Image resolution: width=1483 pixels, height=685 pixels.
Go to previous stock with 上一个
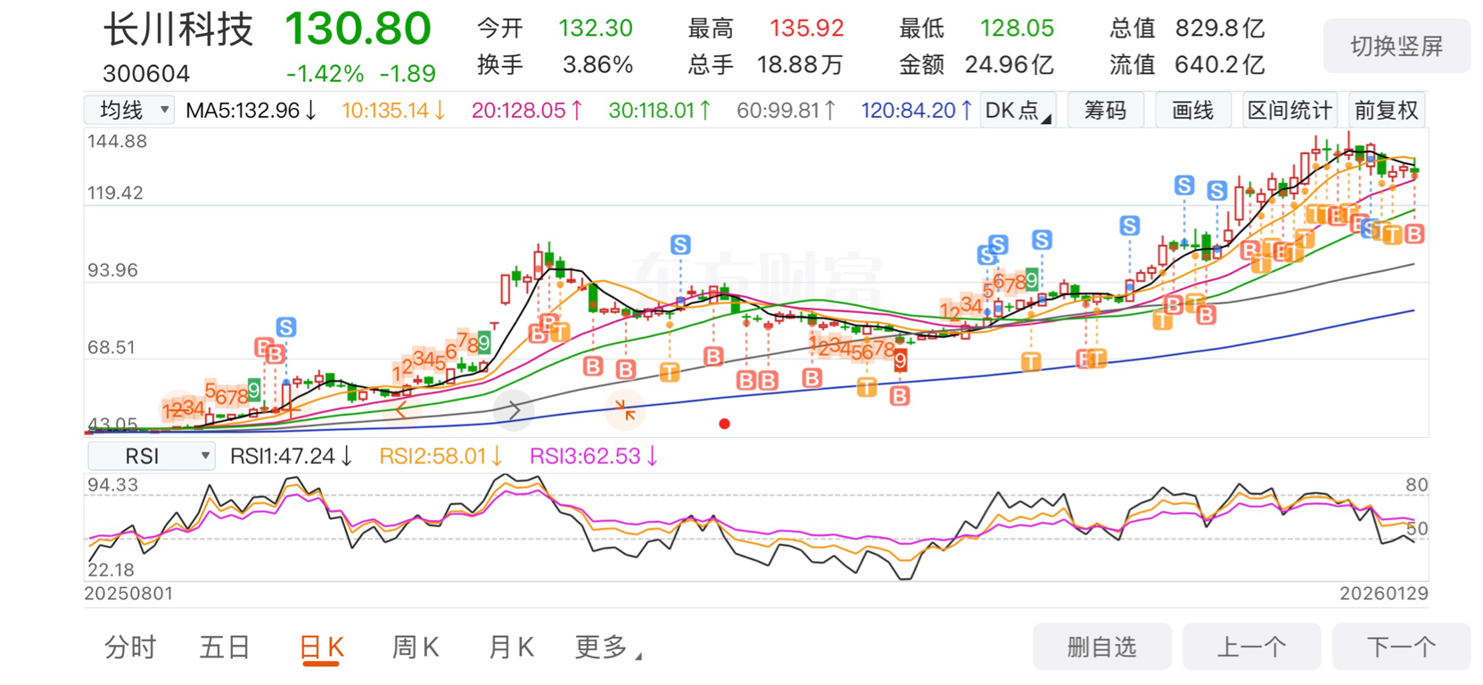[x=1252, y=647]
